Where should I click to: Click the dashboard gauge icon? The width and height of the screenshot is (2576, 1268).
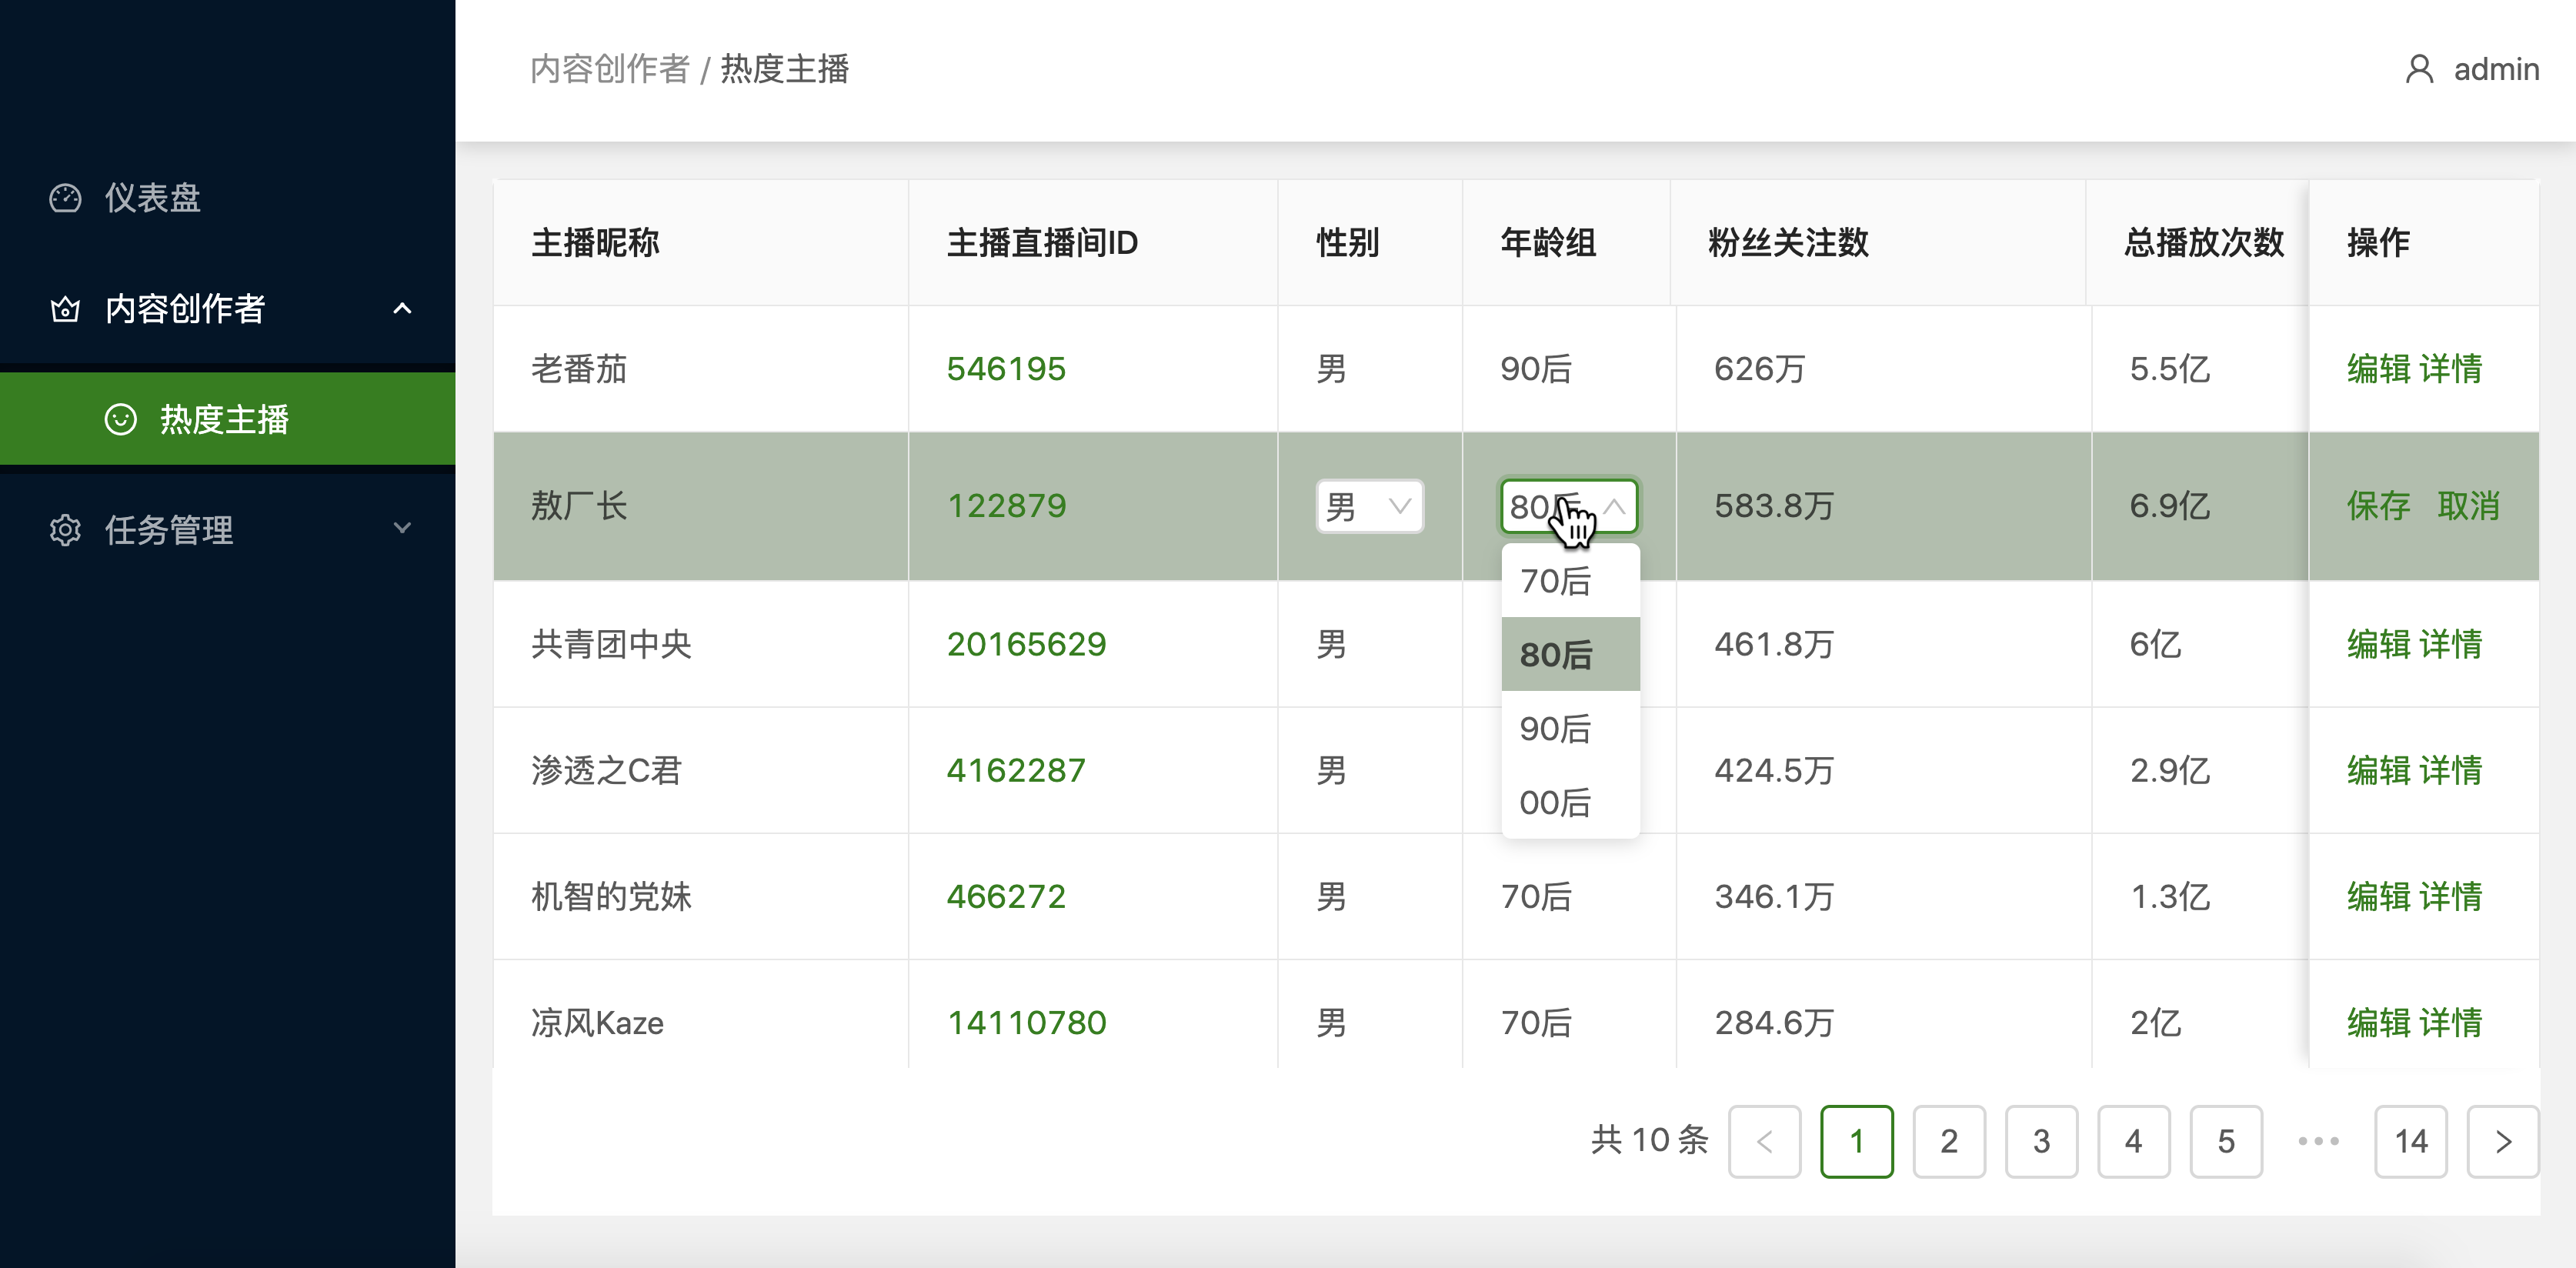click(x=65, y=198)
